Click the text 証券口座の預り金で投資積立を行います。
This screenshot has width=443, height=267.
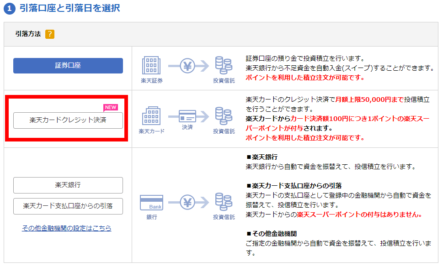click(x=305, y=58)
